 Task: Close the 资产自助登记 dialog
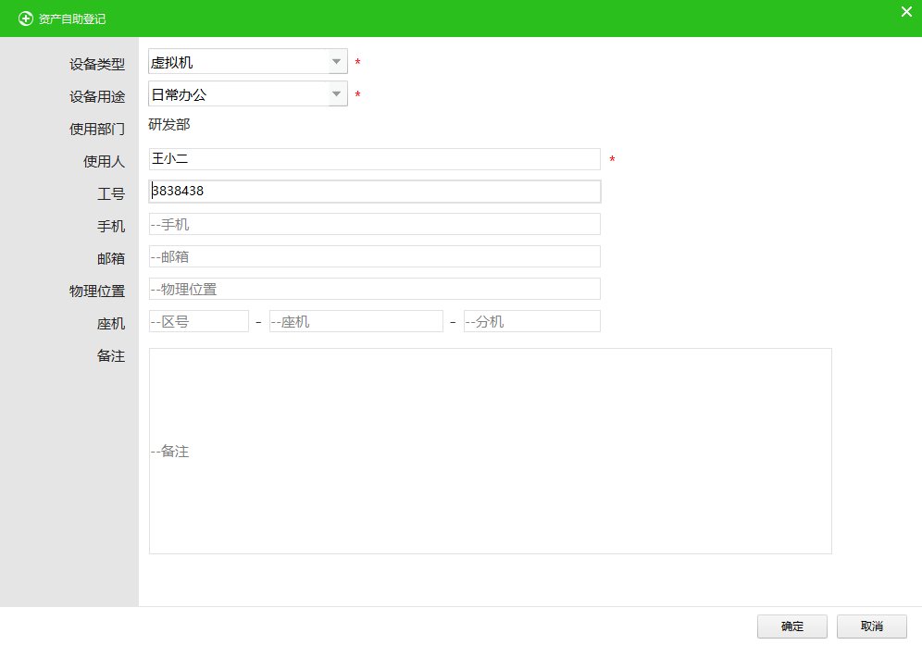pos(906,12)
